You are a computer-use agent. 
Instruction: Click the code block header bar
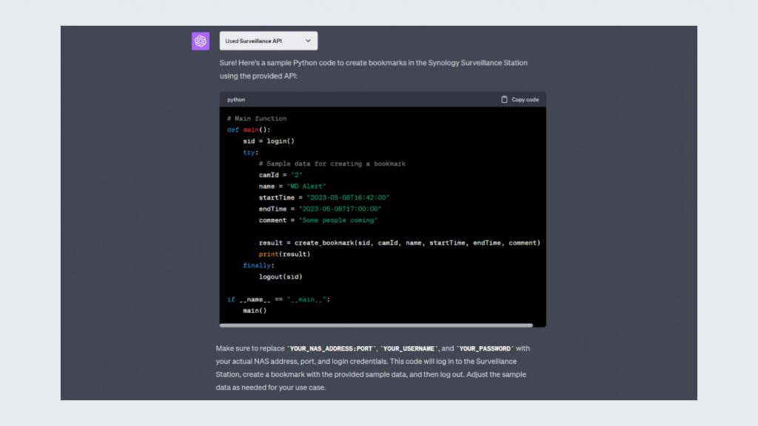382,99
